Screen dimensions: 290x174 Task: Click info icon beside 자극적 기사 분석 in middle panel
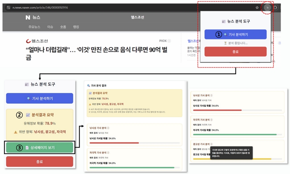pyautogui.click(x=108, y=153)
